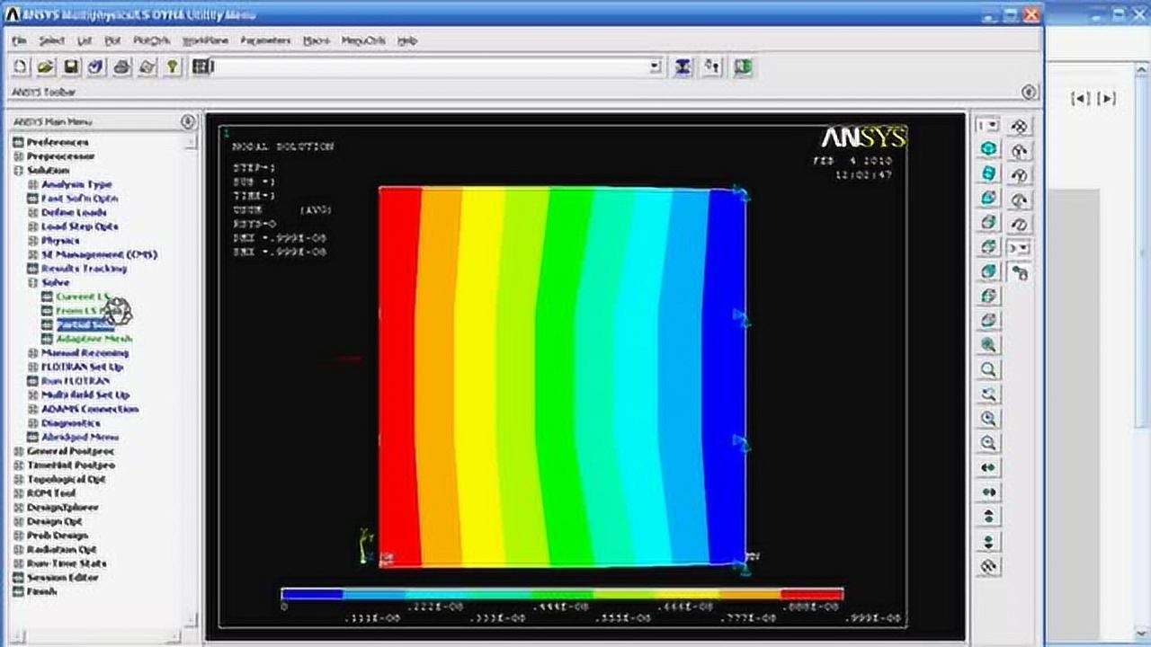
Task: Select the Zoom Out tool on right toolbar
Action: pyautogui.click(x=986, y=444)
